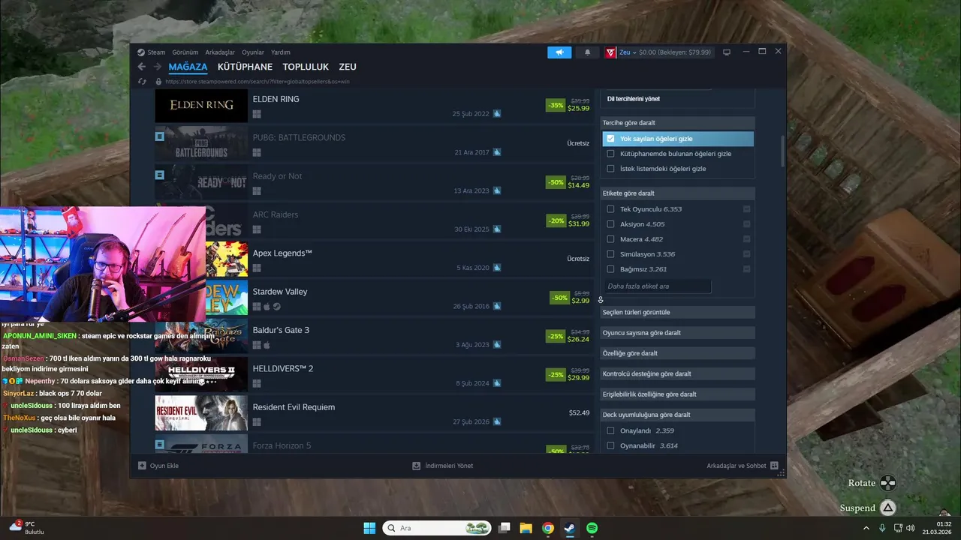
Task: Click the SteamOS platform icon under Stardew Valley
Action: (276, 306)
